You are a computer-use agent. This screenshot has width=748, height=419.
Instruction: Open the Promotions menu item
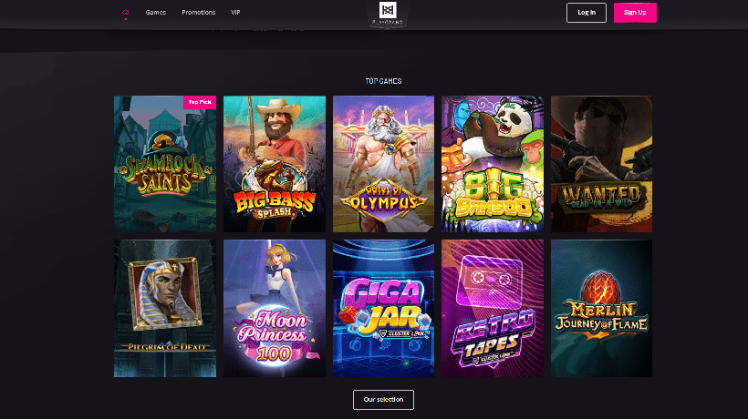click(199, 13)
